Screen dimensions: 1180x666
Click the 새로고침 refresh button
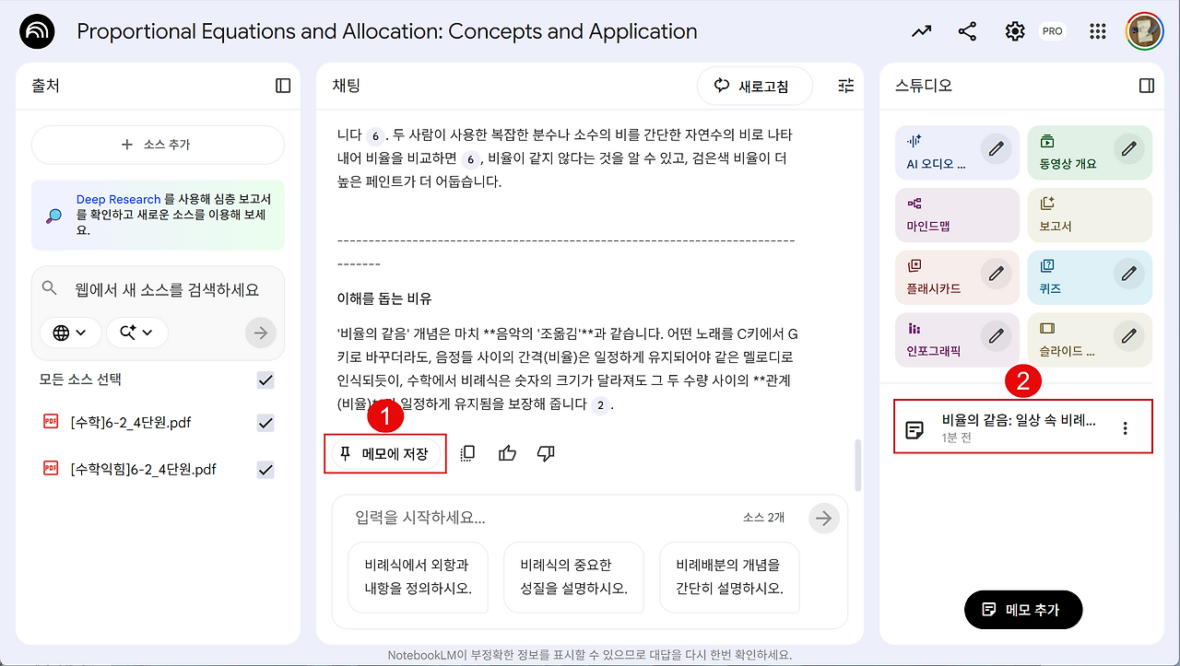[x=755, y=87]
